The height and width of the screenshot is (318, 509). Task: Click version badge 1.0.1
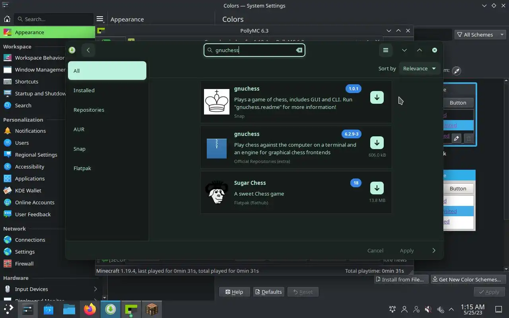click(x=354, y=89)
